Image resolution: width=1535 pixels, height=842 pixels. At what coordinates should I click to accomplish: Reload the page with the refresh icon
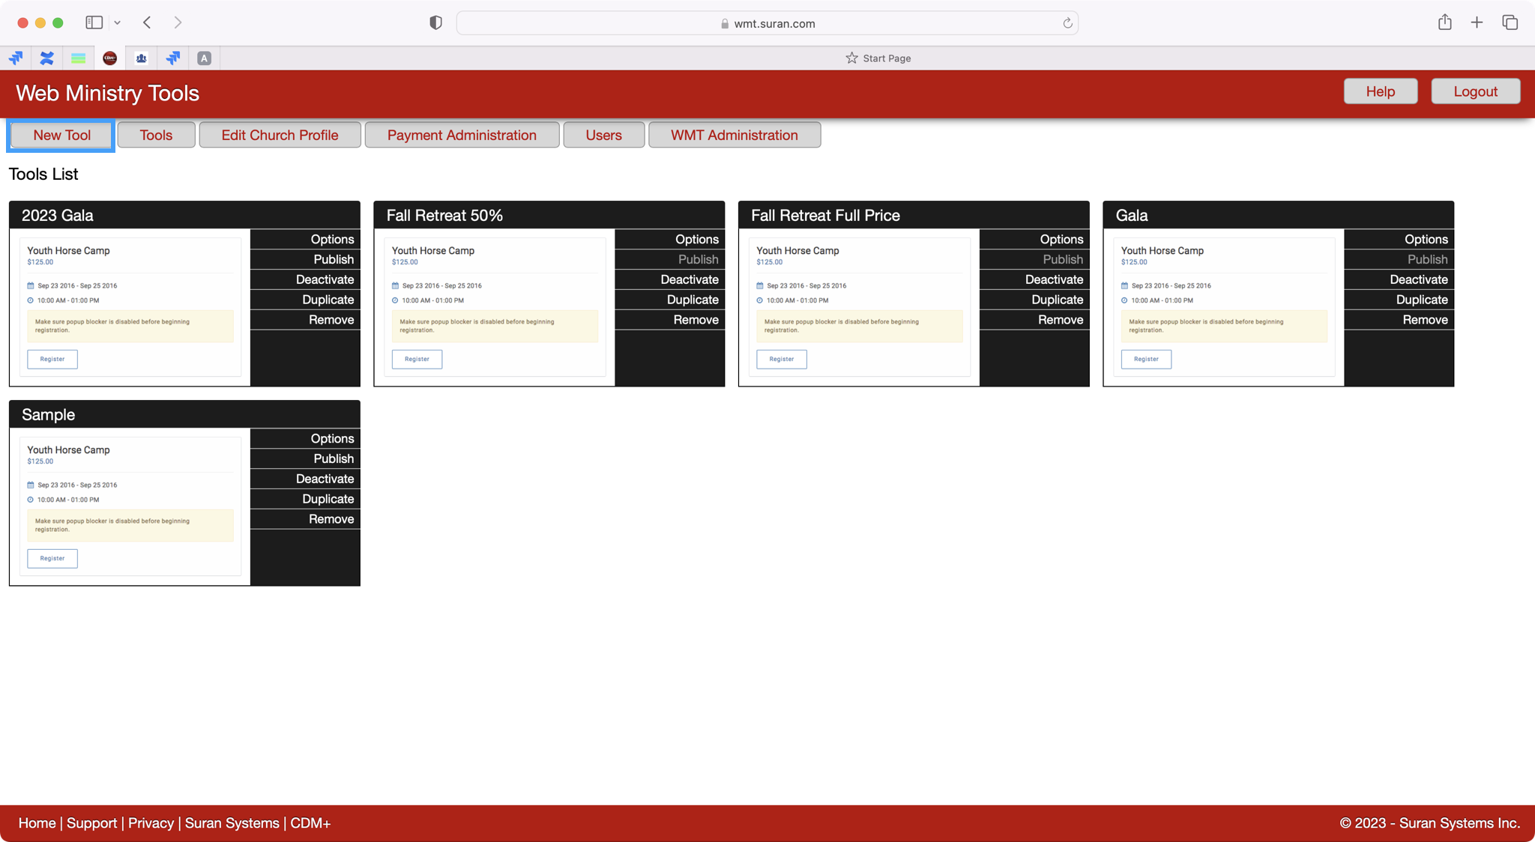point(1067,23)
